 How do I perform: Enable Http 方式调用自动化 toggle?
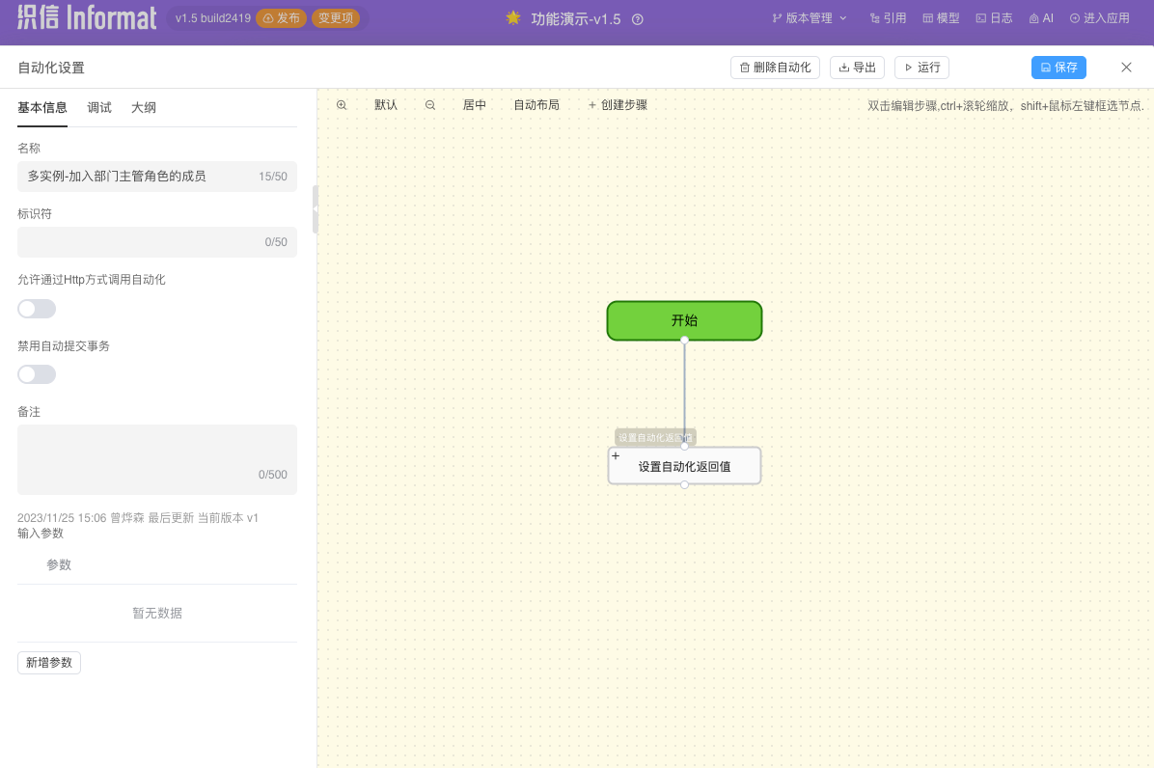pyautogui.click(x=37, y=309)
